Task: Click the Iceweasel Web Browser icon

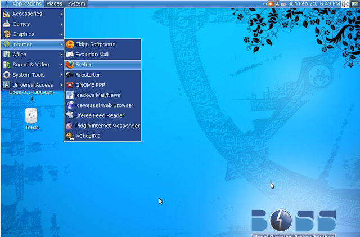Action: point(70,105)
